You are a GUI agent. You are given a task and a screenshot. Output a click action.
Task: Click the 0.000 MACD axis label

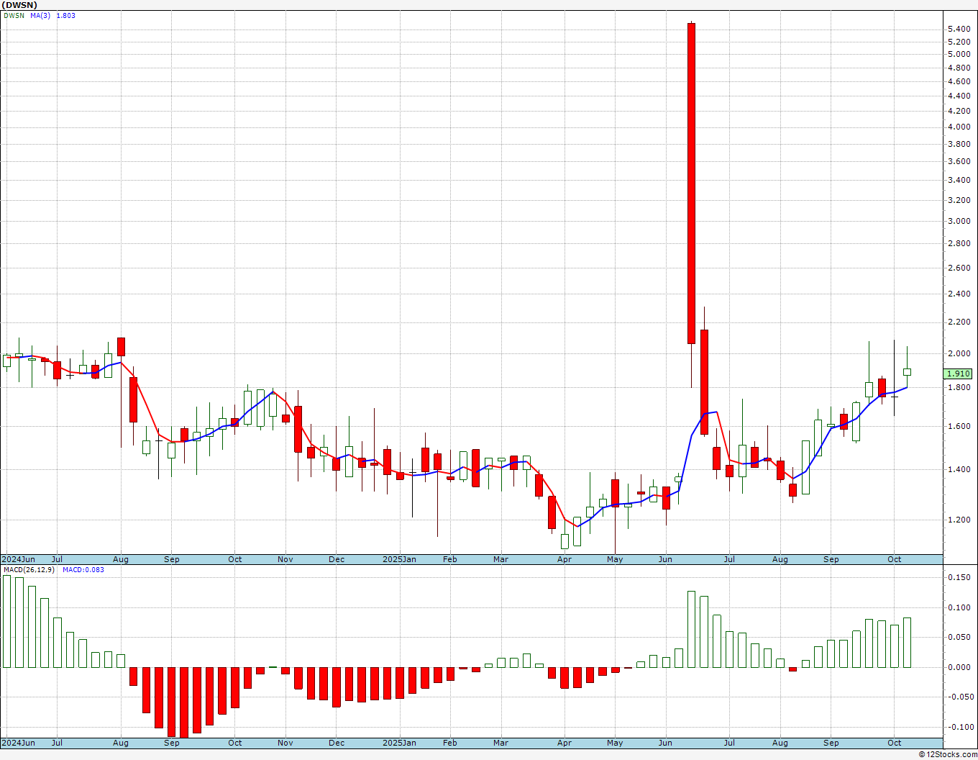point(959,667)
